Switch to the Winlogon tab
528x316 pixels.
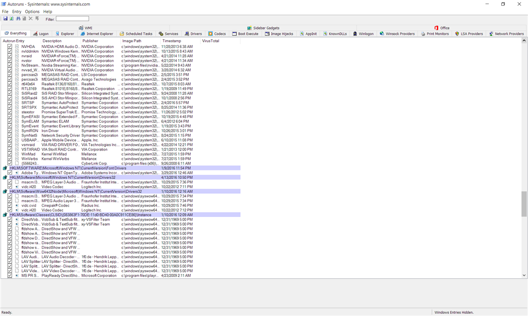[364, 34]
